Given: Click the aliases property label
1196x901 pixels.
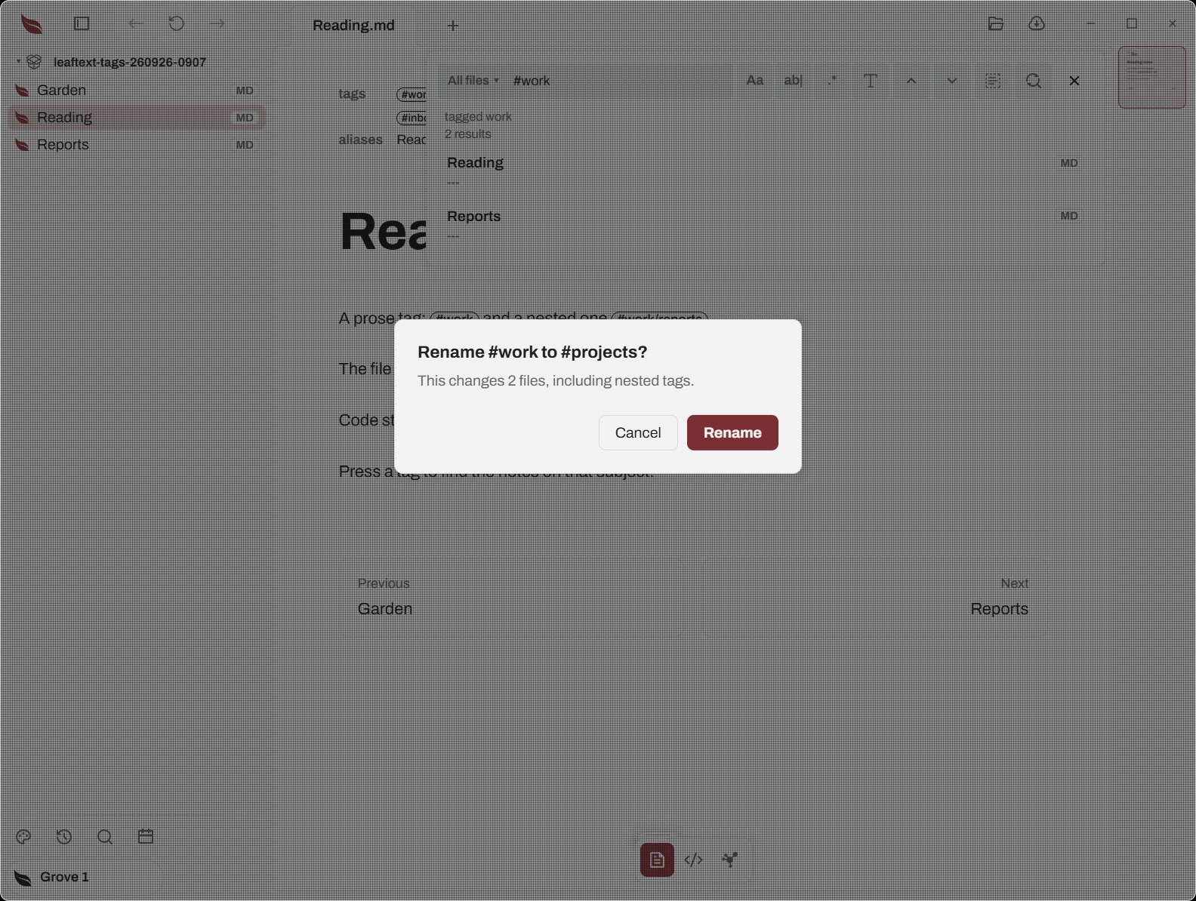Looking at the screenshot, I should (360, 140).
